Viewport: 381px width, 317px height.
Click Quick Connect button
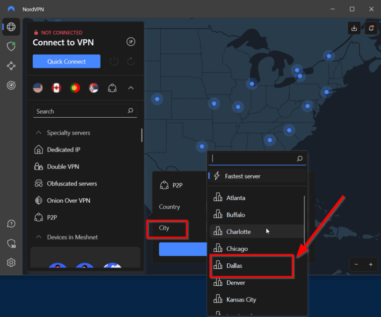point(66,61)
